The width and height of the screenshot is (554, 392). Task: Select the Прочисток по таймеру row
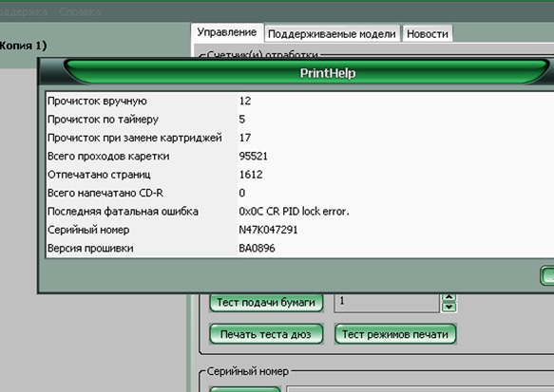pos(300,120)
